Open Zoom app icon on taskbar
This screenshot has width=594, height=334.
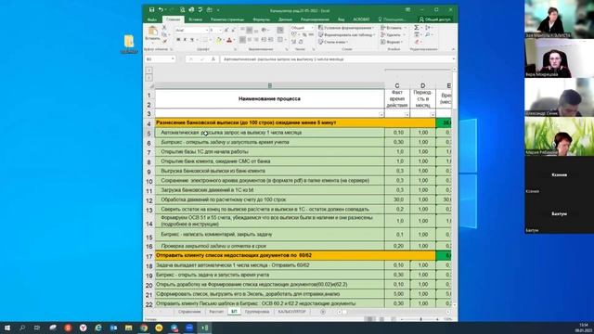point(189,328)
